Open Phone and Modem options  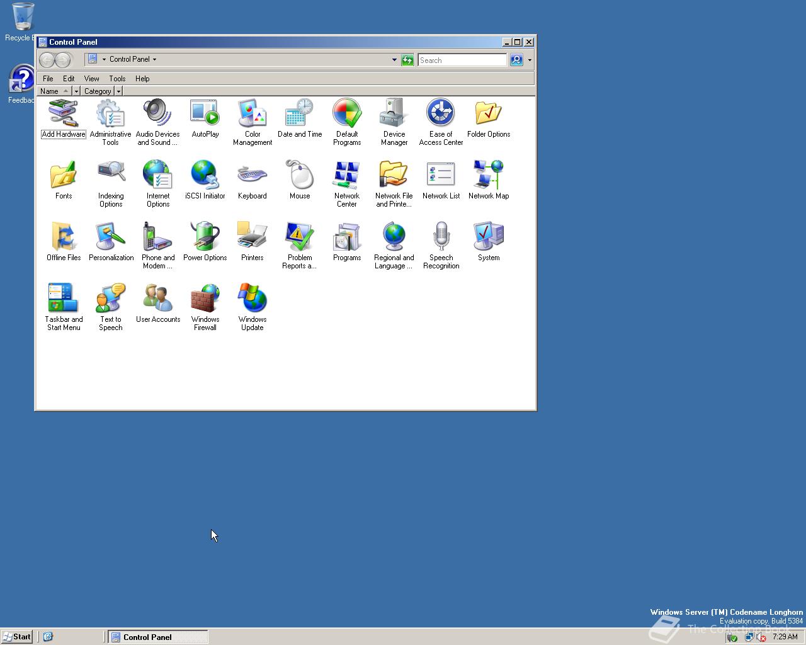click(158, 246)
